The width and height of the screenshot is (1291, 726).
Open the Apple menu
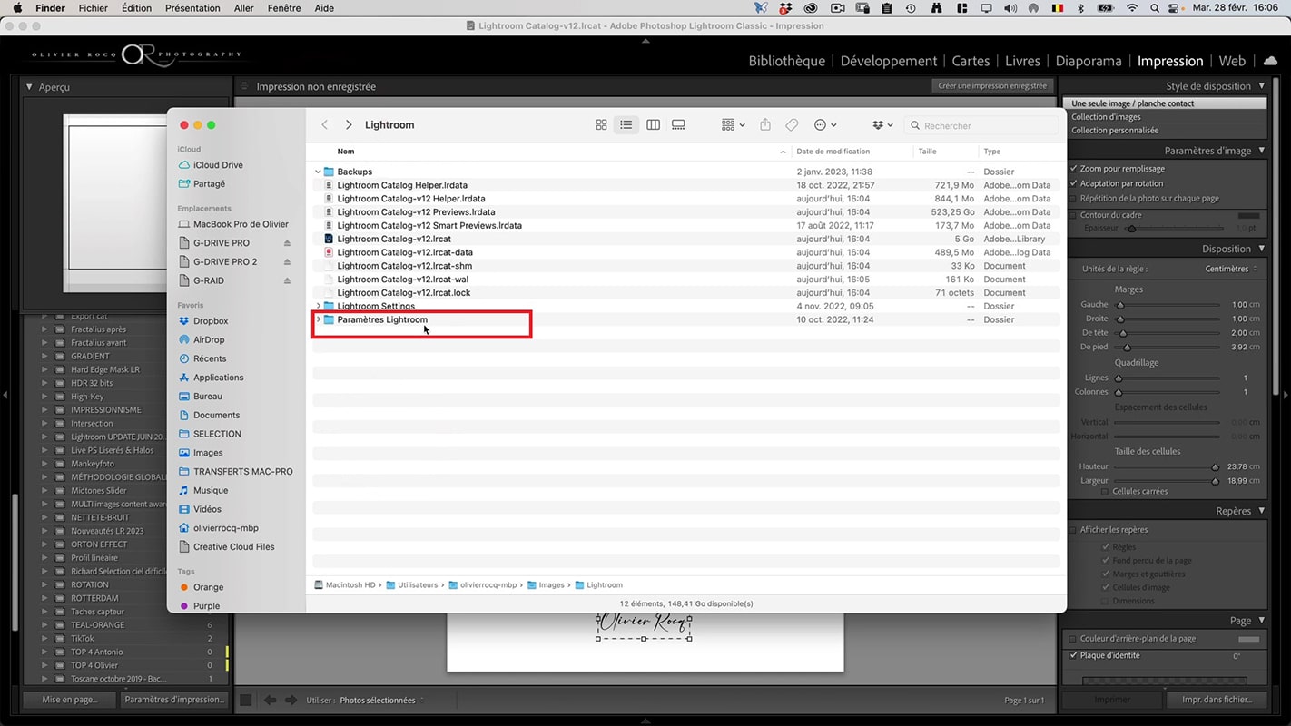point(16,8)
